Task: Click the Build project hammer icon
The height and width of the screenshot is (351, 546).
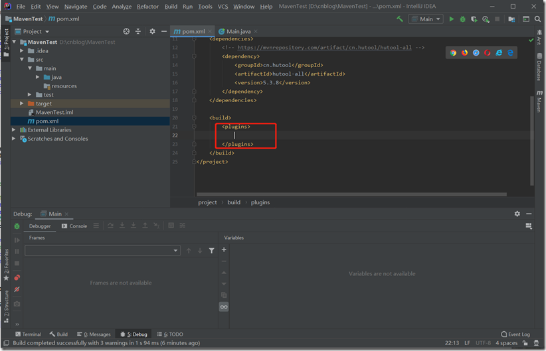Action: pyautogui.click(x=400, y=19)
